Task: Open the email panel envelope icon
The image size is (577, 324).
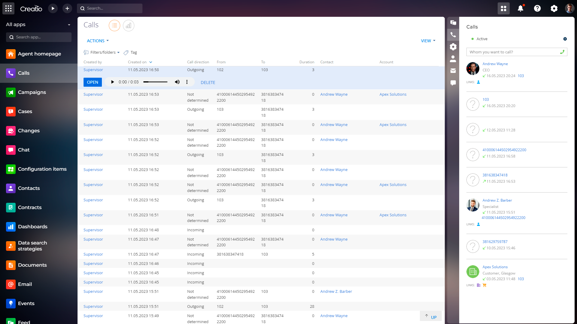Action: click(x=453, y=71)
